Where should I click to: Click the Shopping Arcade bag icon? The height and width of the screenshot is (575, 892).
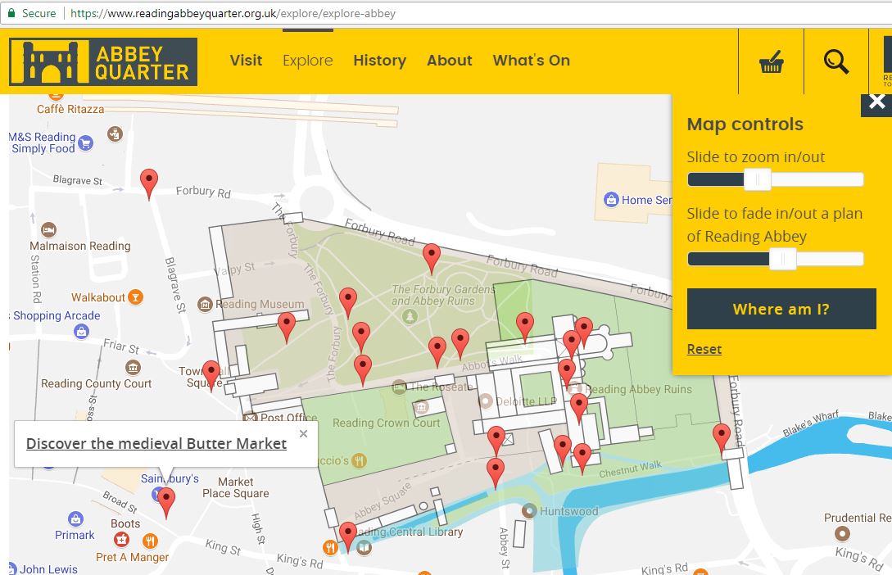pos(81,331)
